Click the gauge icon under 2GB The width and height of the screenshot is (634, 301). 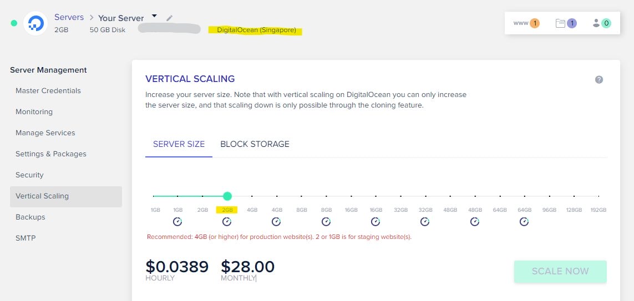(227, 222)
